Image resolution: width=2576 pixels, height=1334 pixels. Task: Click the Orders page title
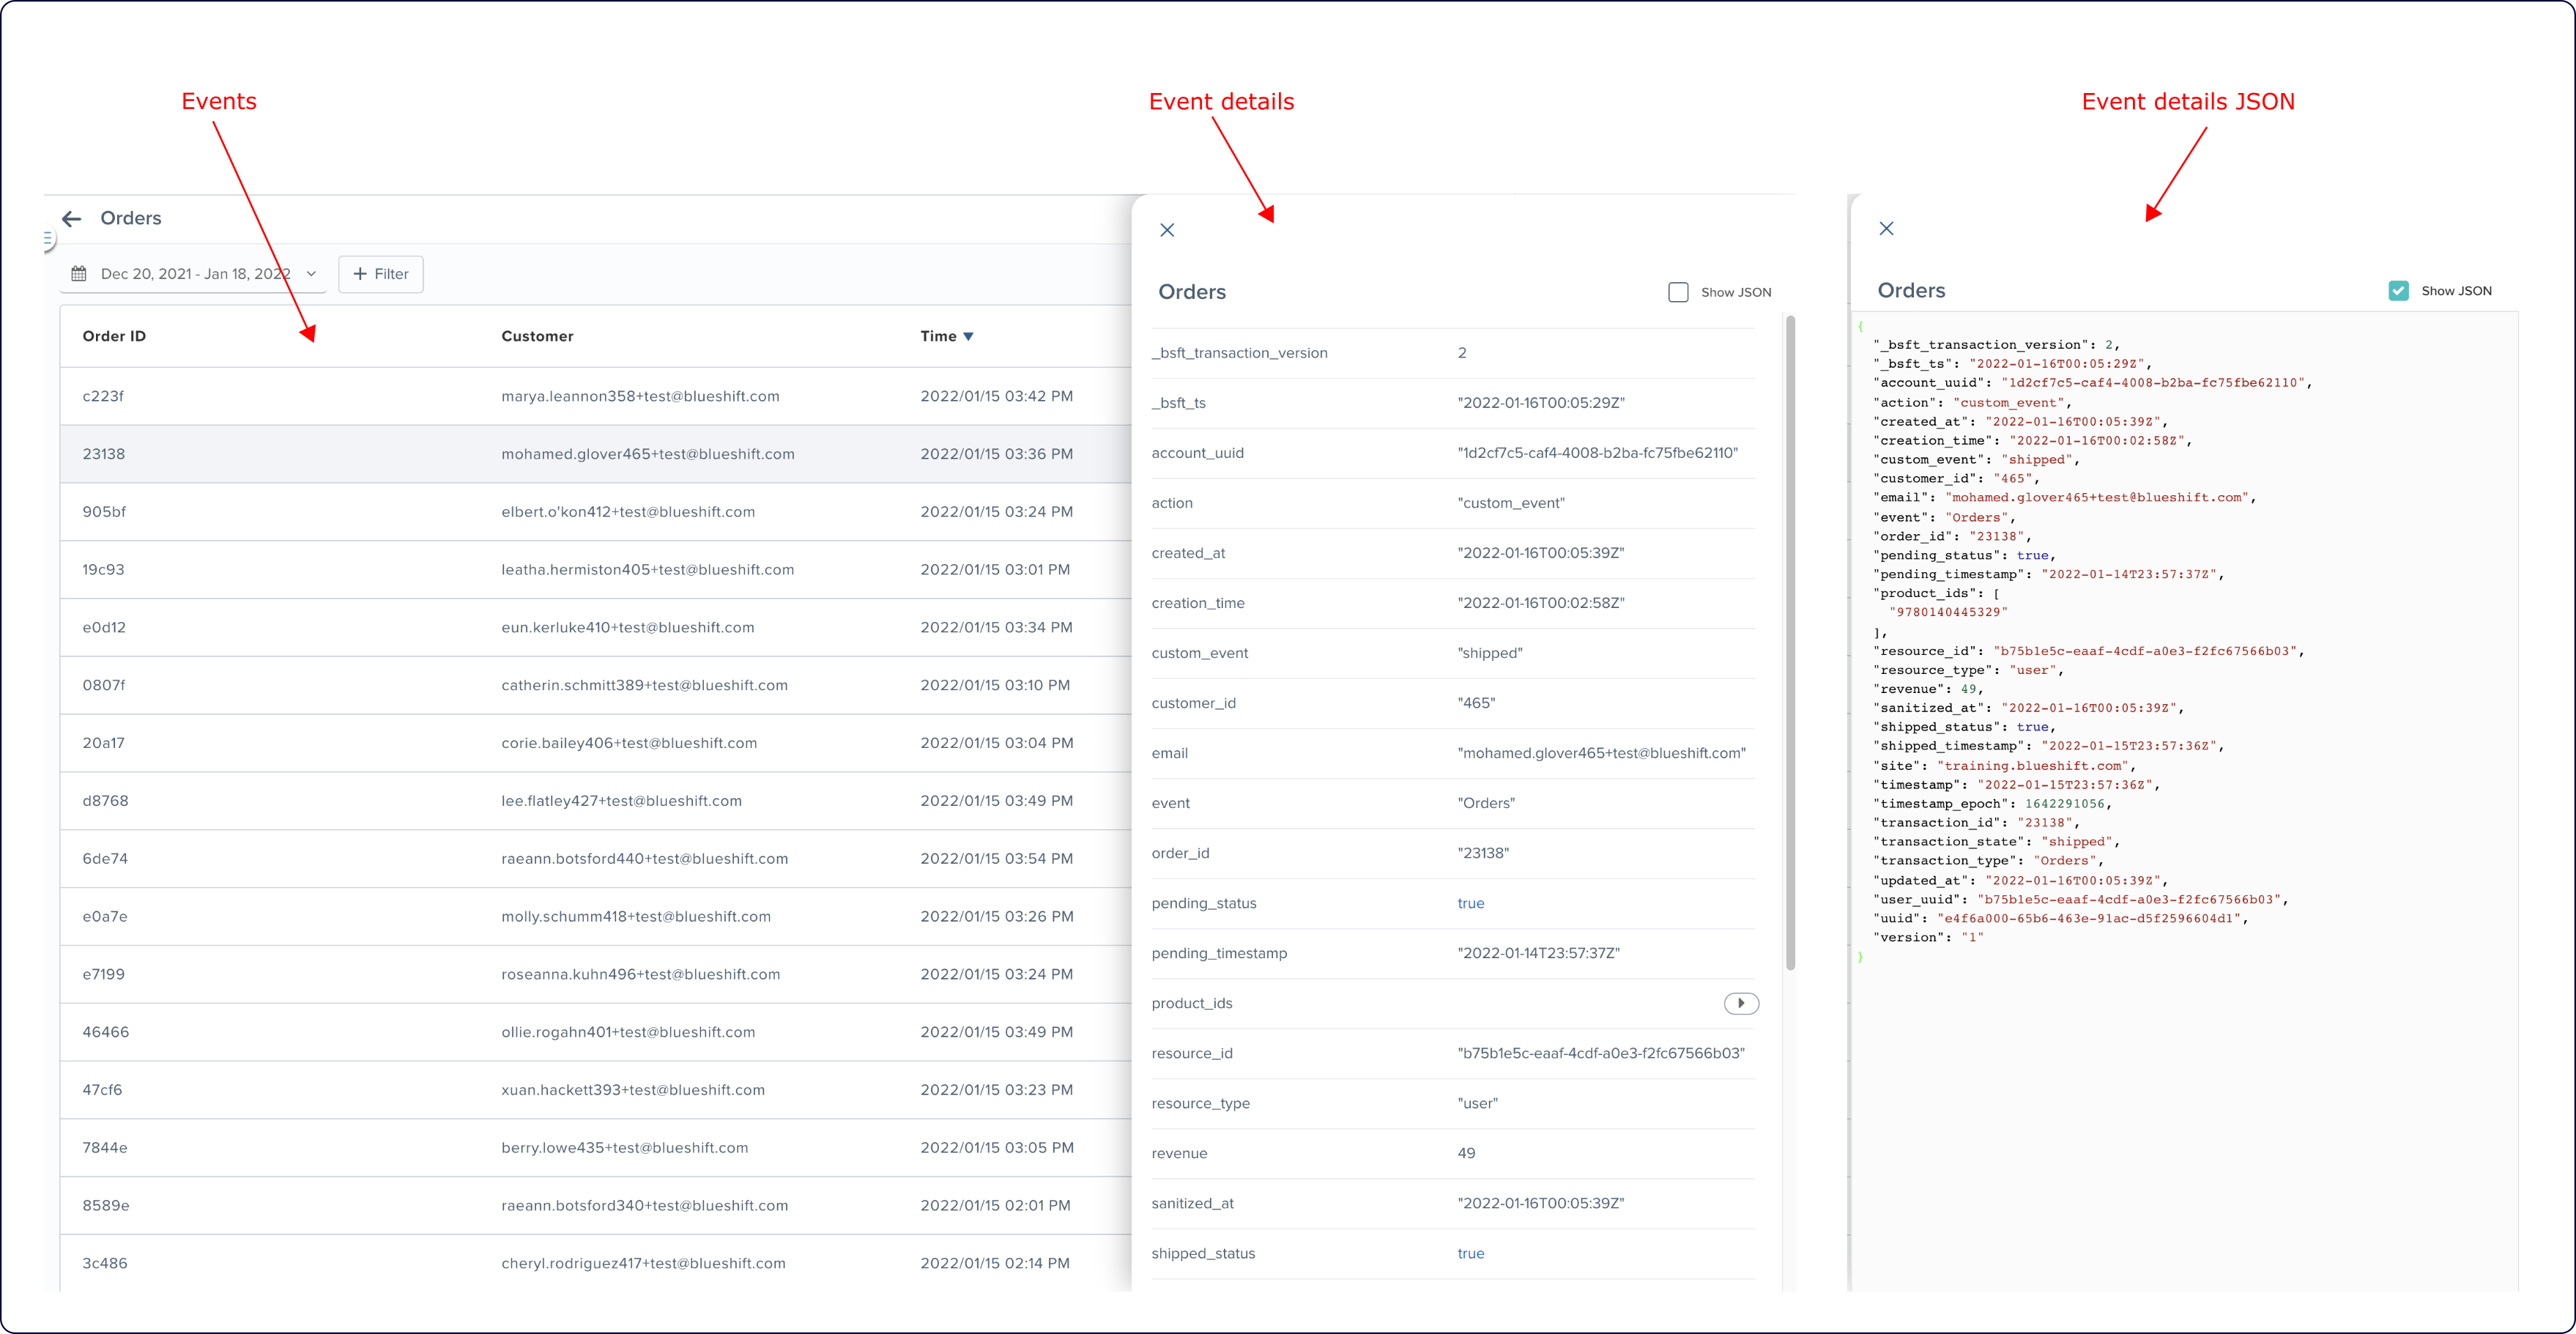point(131,218)
